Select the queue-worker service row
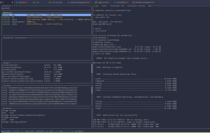This screenshot has height=133, width=210. pyautogui.click(x=47, y=22)
